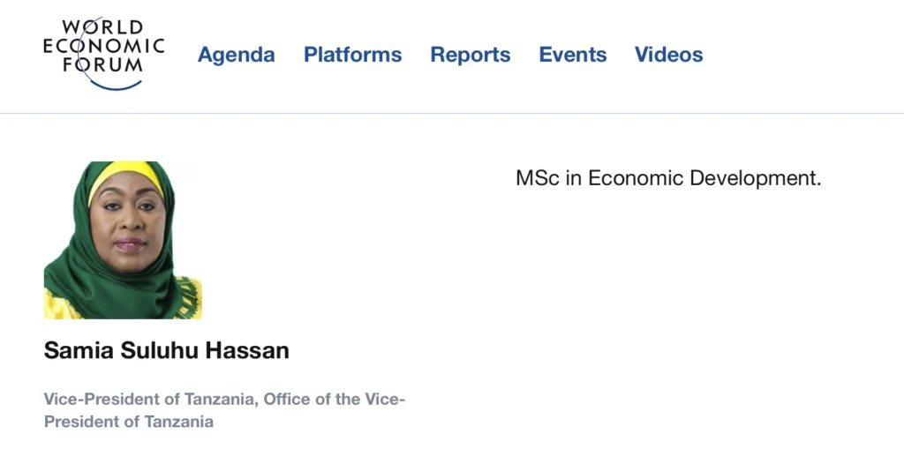Click the 'Office of the Vice-' text
The width and height of the screenshot is (904, 464).
334,400
